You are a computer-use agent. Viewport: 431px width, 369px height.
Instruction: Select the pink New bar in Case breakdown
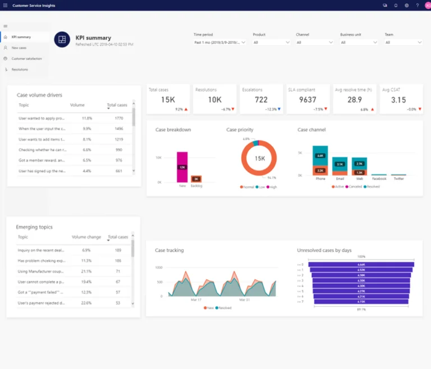[182, 167]
